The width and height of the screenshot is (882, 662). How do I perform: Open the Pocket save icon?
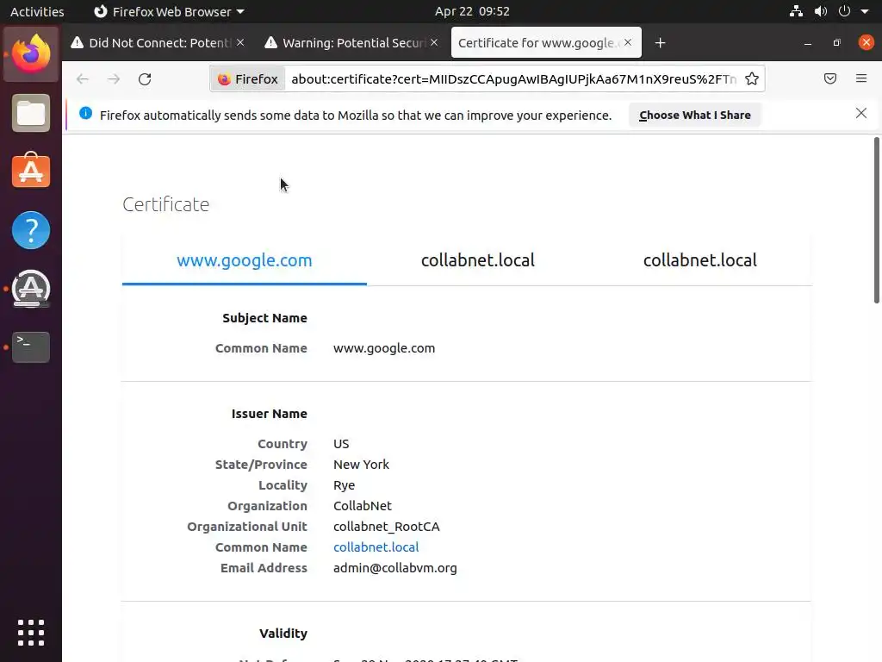[x=830, y=79]
